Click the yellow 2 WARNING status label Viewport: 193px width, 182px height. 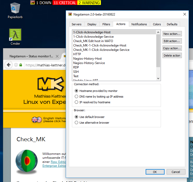click(x=89, y=3)
